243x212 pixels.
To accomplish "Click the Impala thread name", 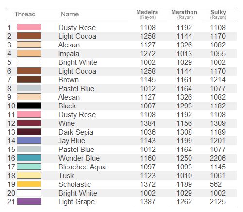I will point(69,54).
